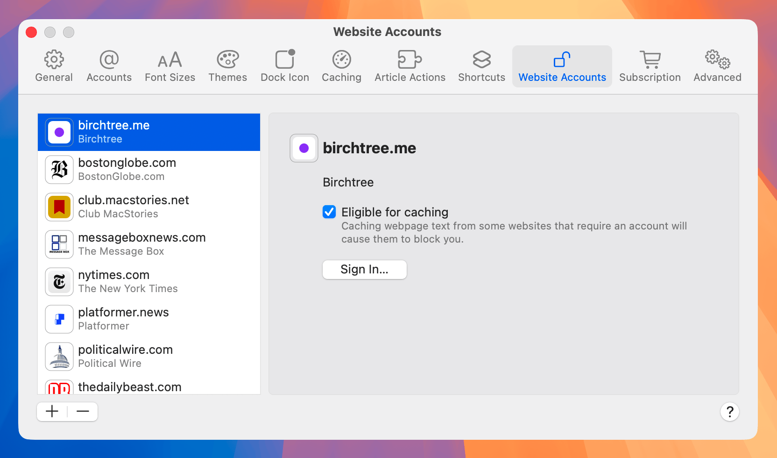This screenshot has height=458, width=777.
Task: Open the Dock Icon preferences icon
Action: coord(285,59)
